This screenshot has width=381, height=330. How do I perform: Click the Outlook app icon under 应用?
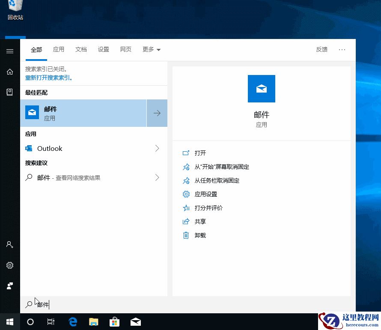click(28, 148)
